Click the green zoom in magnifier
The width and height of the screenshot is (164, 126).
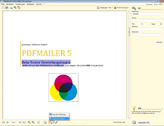pyautogui.click(x=33, y=122)
